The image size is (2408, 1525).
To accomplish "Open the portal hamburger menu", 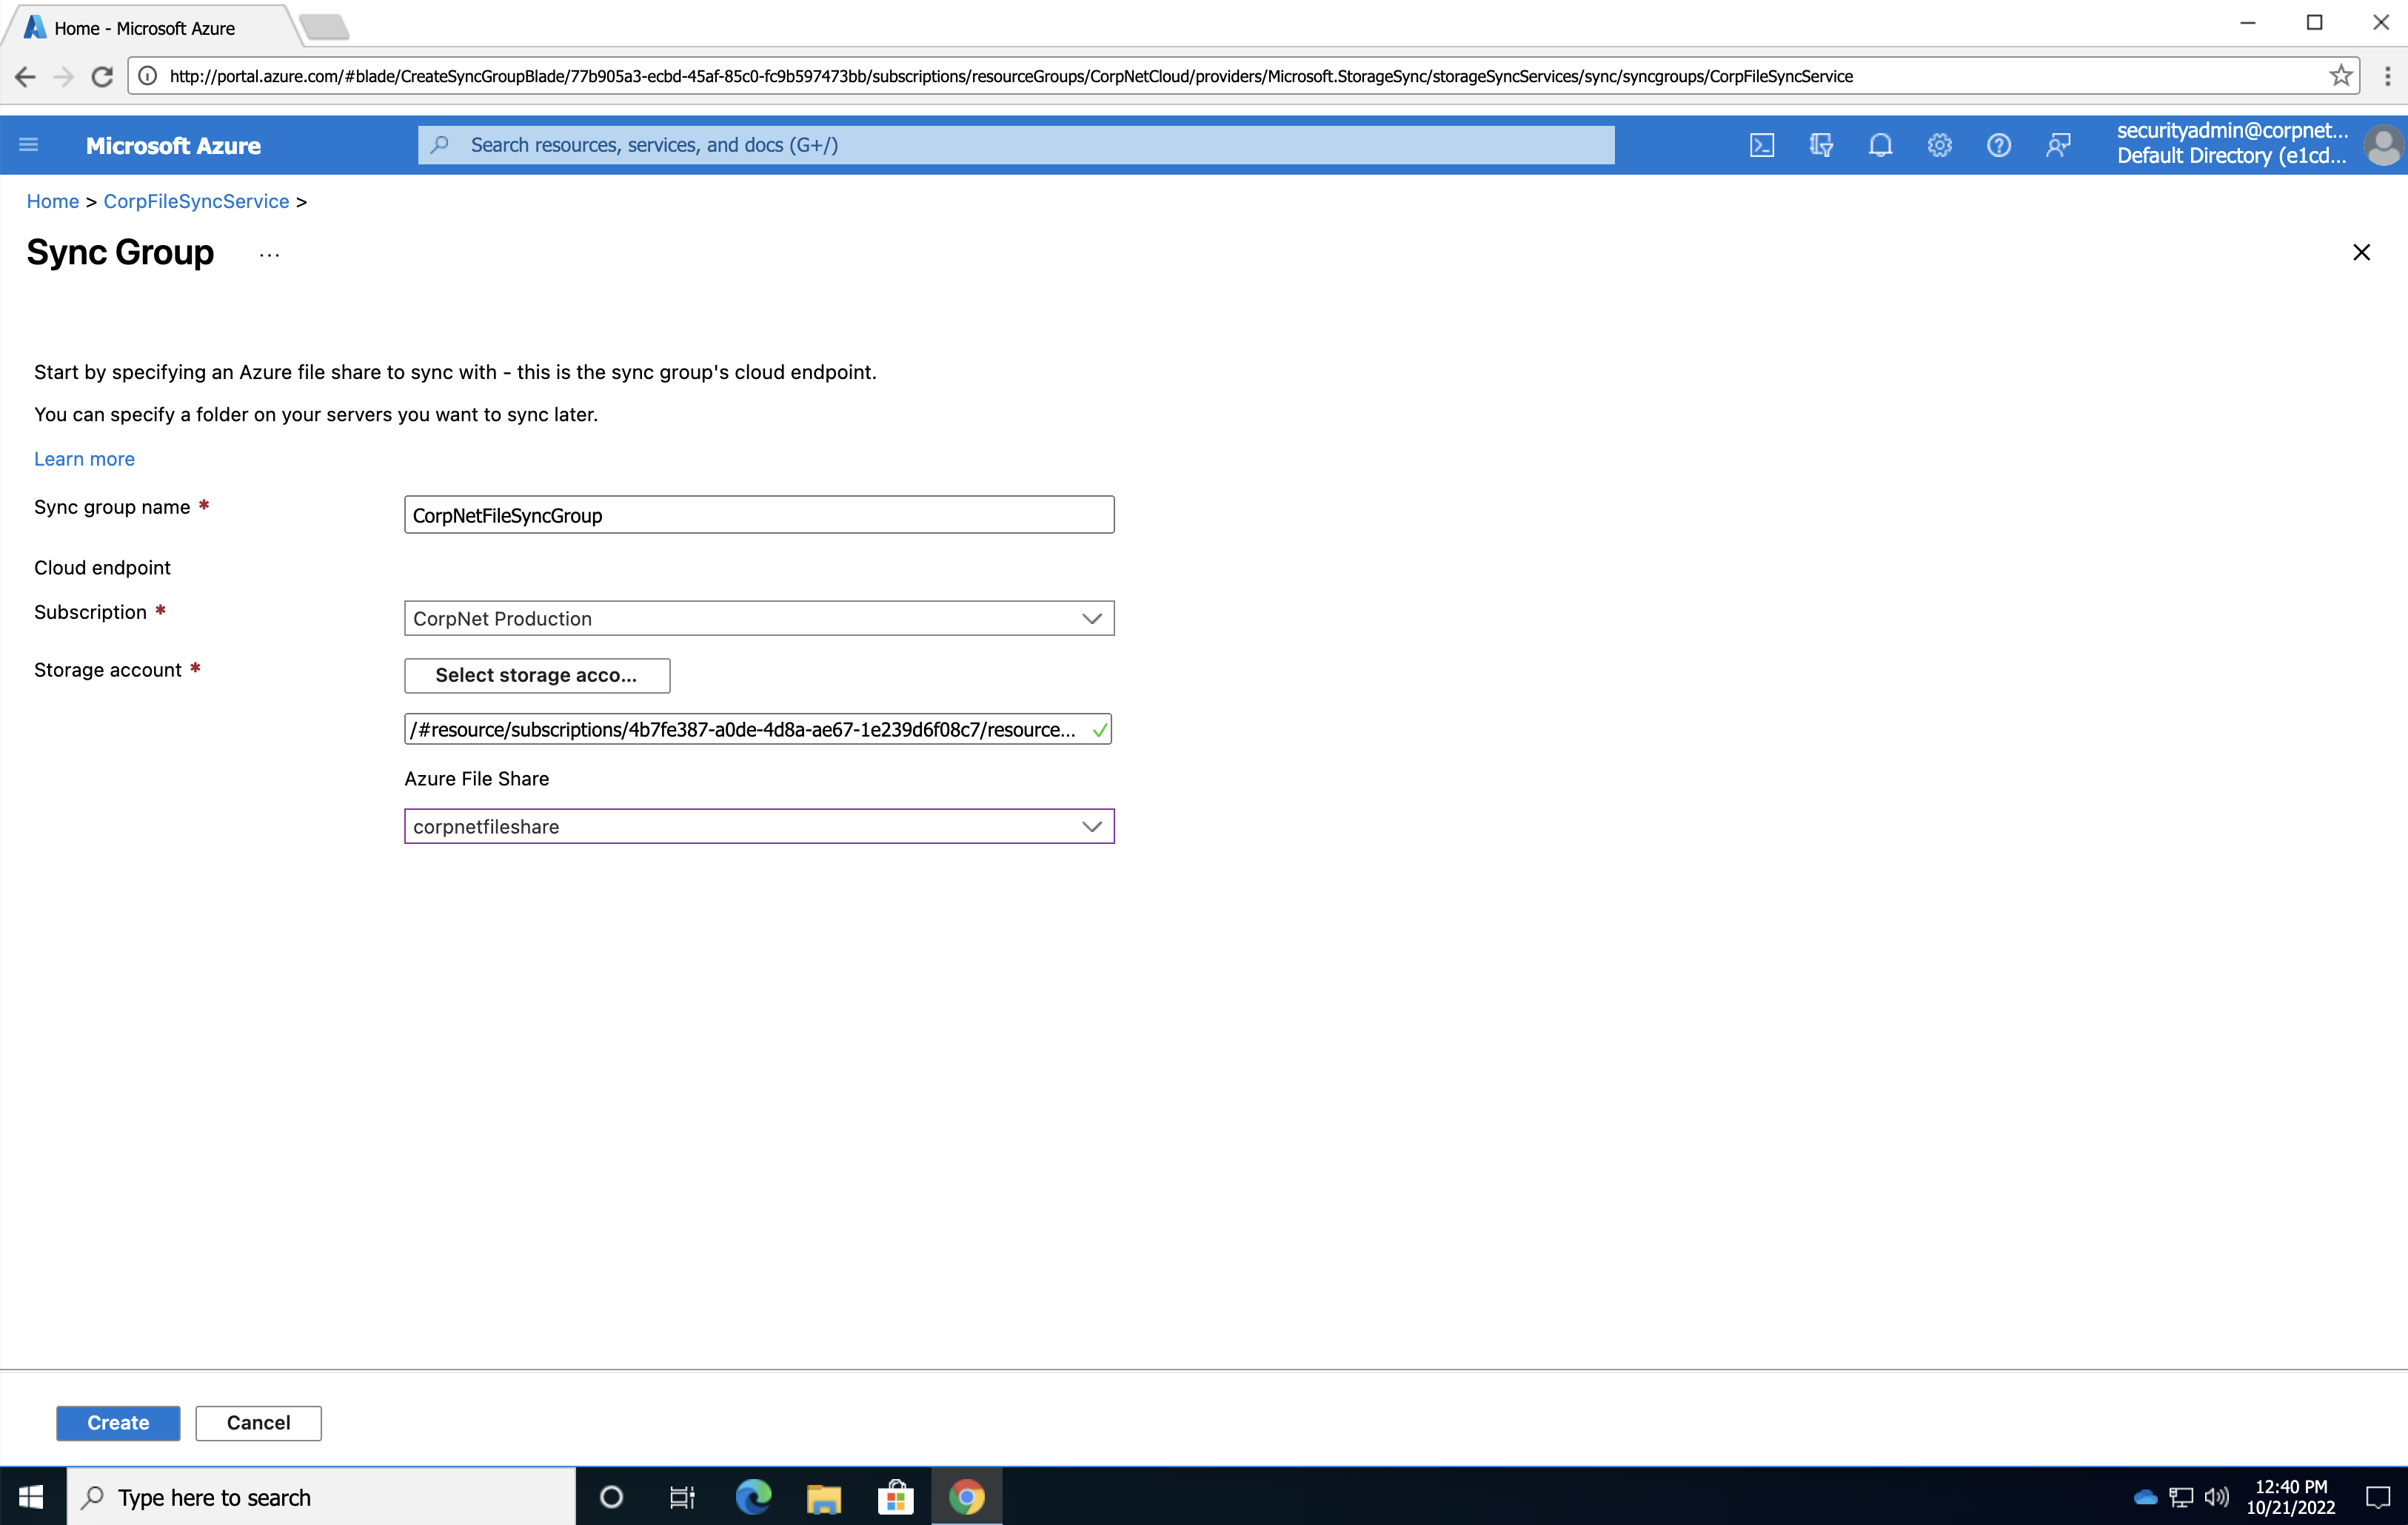I will (28, 144).
